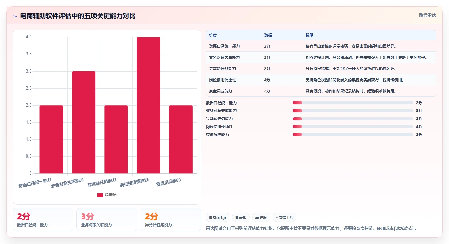Click the 异常转任务能力 bar in chart

click(116, 139)
